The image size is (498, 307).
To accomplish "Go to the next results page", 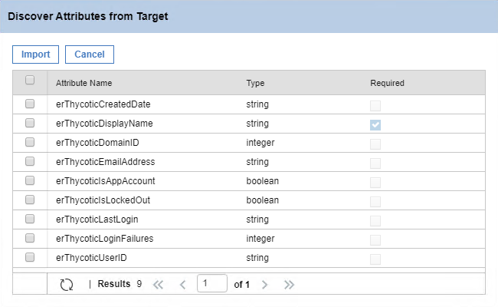I will (x=264, y=285).
